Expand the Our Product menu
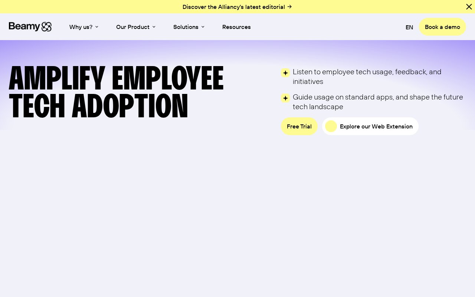This screenshot has height=297, width=475. click(136, 27)
